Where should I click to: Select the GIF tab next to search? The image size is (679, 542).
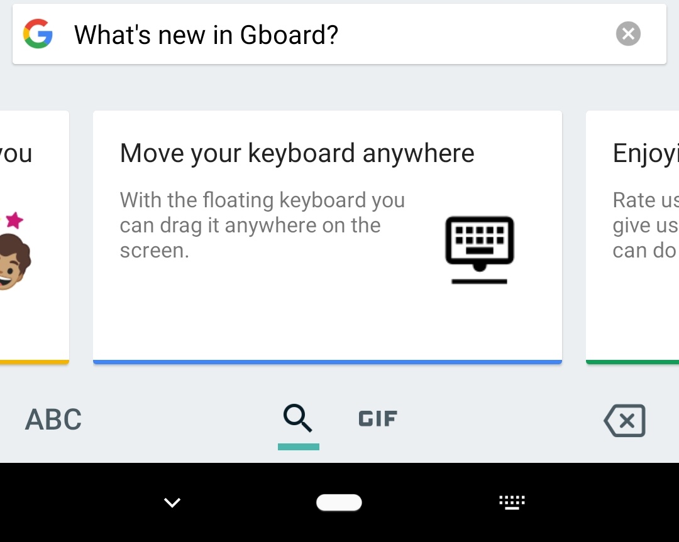(x=377, y=418)
